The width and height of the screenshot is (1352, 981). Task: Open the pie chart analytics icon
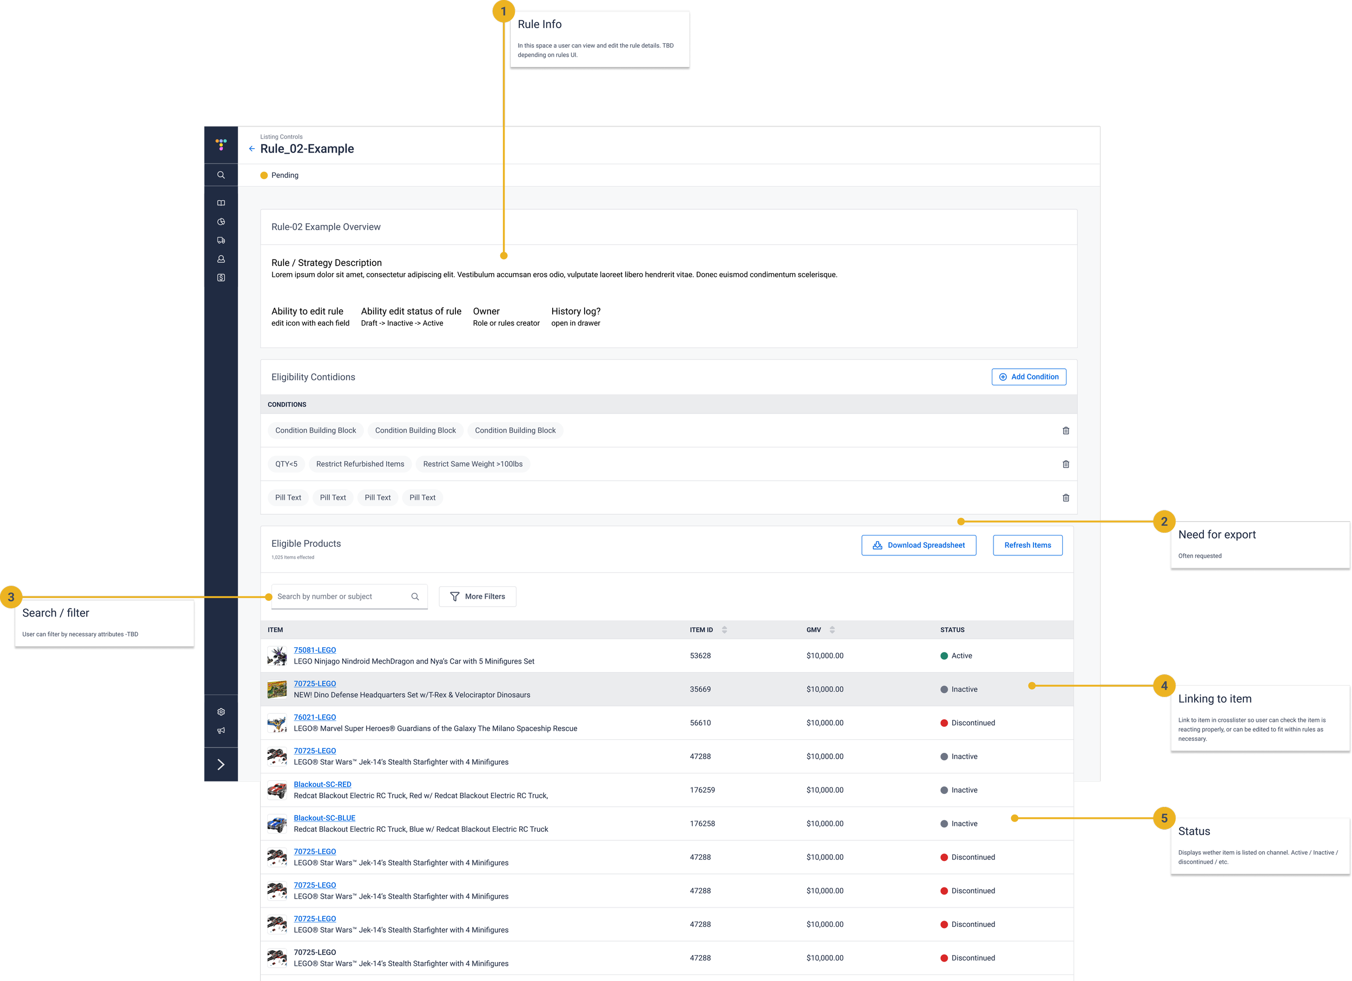tap(221, 222)
